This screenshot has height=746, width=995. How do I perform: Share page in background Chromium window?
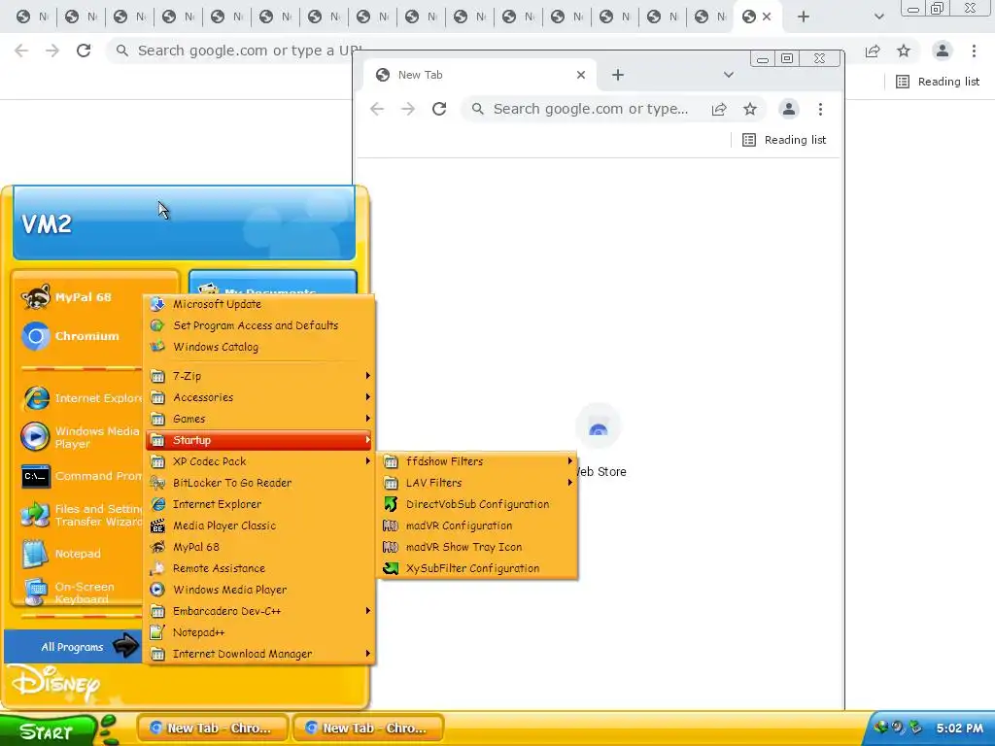(x=873, y=51)
